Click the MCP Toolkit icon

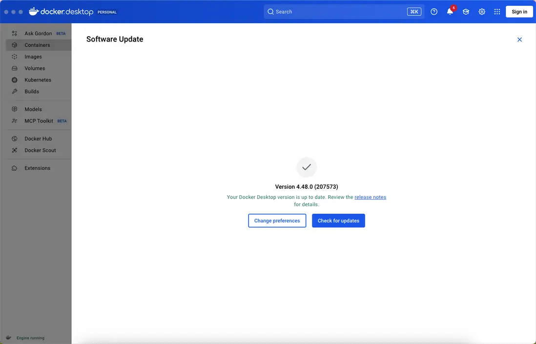[14, 121]
